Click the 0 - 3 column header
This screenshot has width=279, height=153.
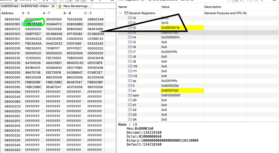click(x=26, y=13)
